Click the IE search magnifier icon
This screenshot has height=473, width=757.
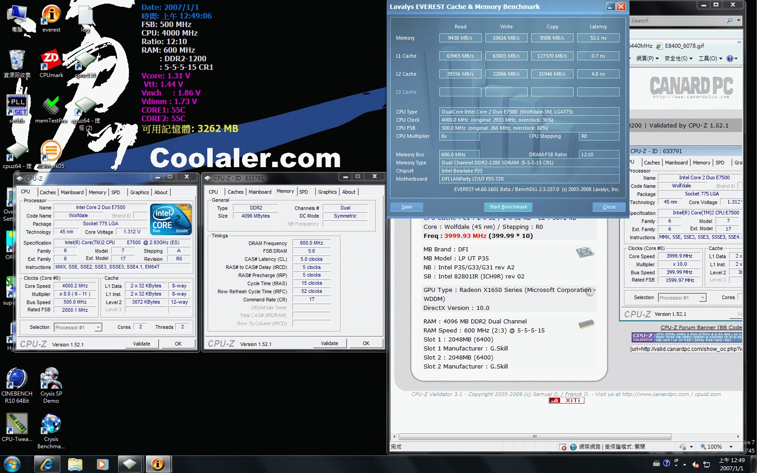[x=730, y=20]
